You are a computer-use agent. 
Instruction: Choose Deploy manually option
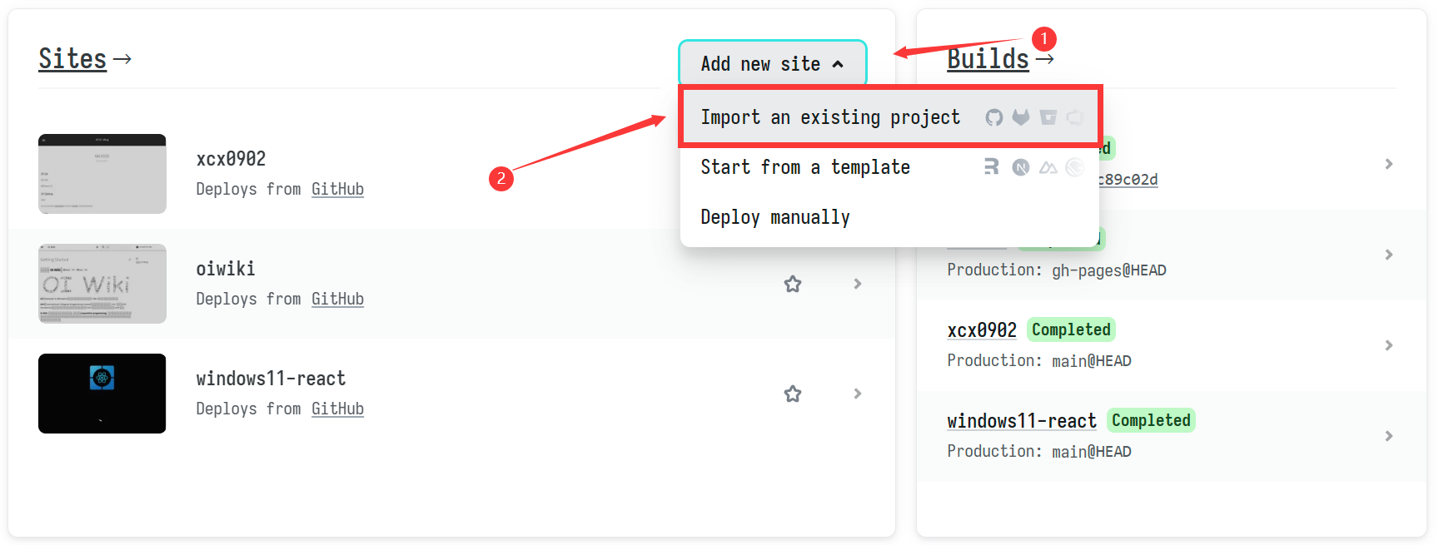click(889, 217)
